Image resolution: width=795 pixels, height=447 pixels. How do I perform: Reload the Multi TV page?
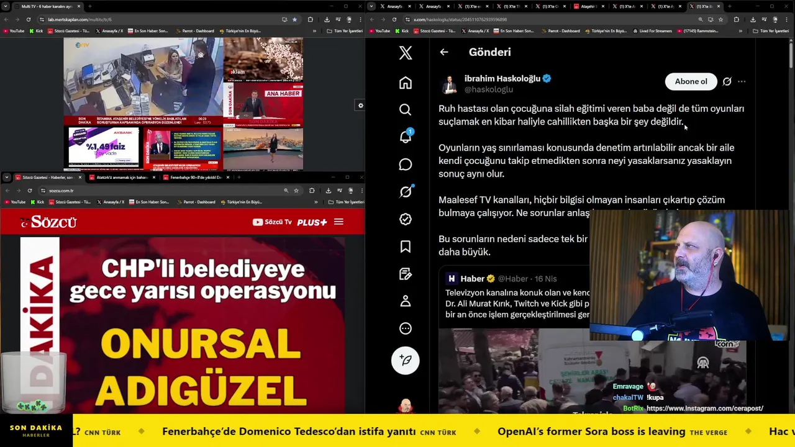point(28,19)
